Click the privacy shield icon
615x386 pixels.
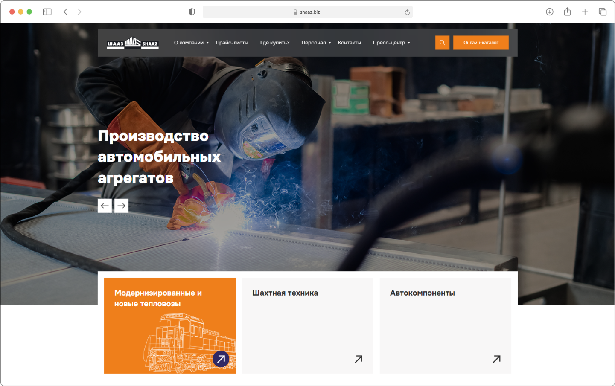(192, 12)
